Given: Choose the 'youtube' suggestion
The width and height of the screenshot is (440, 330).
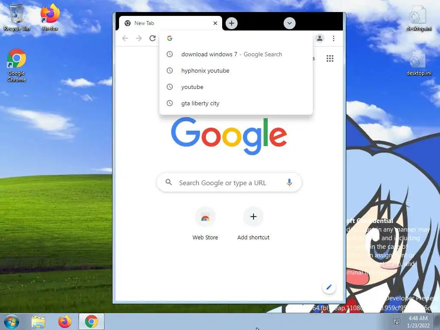Looking at the screenshot, I should [236, 87].
